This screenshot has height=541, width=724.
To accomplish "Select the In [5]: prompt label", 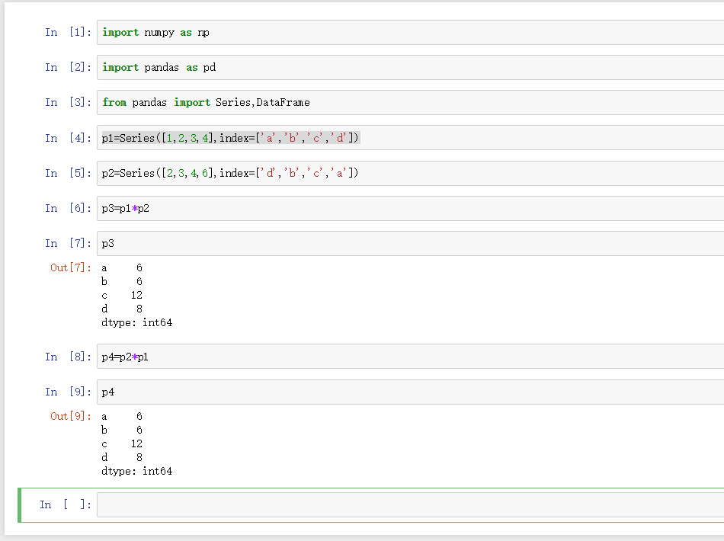I will pyautogui.click(x=68, y=173).
